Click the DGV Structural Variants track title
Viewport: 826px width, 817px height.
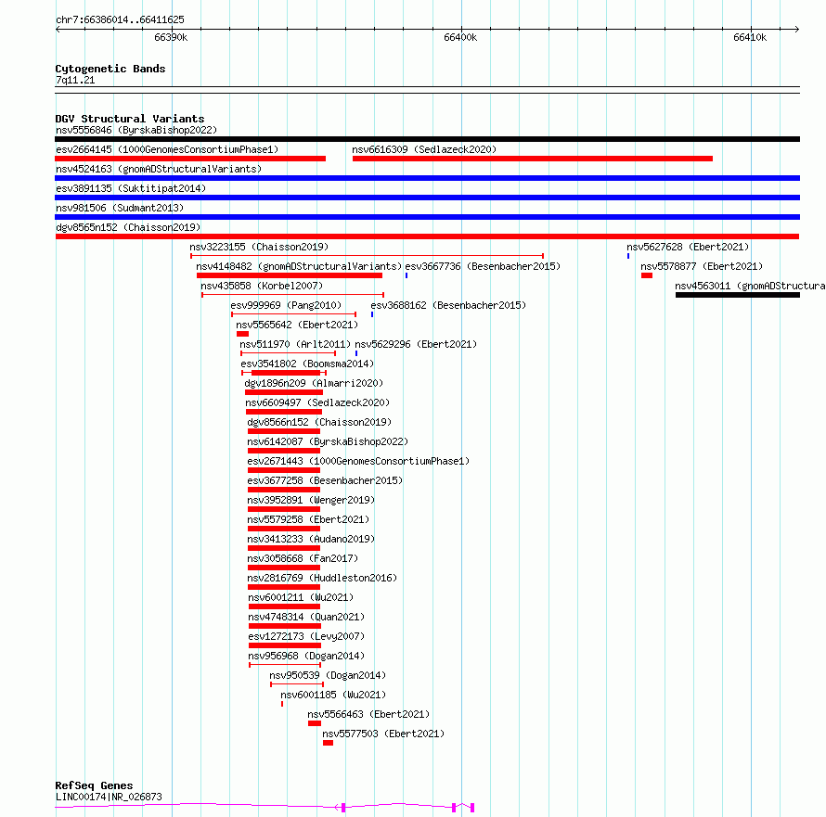[130, 119]
